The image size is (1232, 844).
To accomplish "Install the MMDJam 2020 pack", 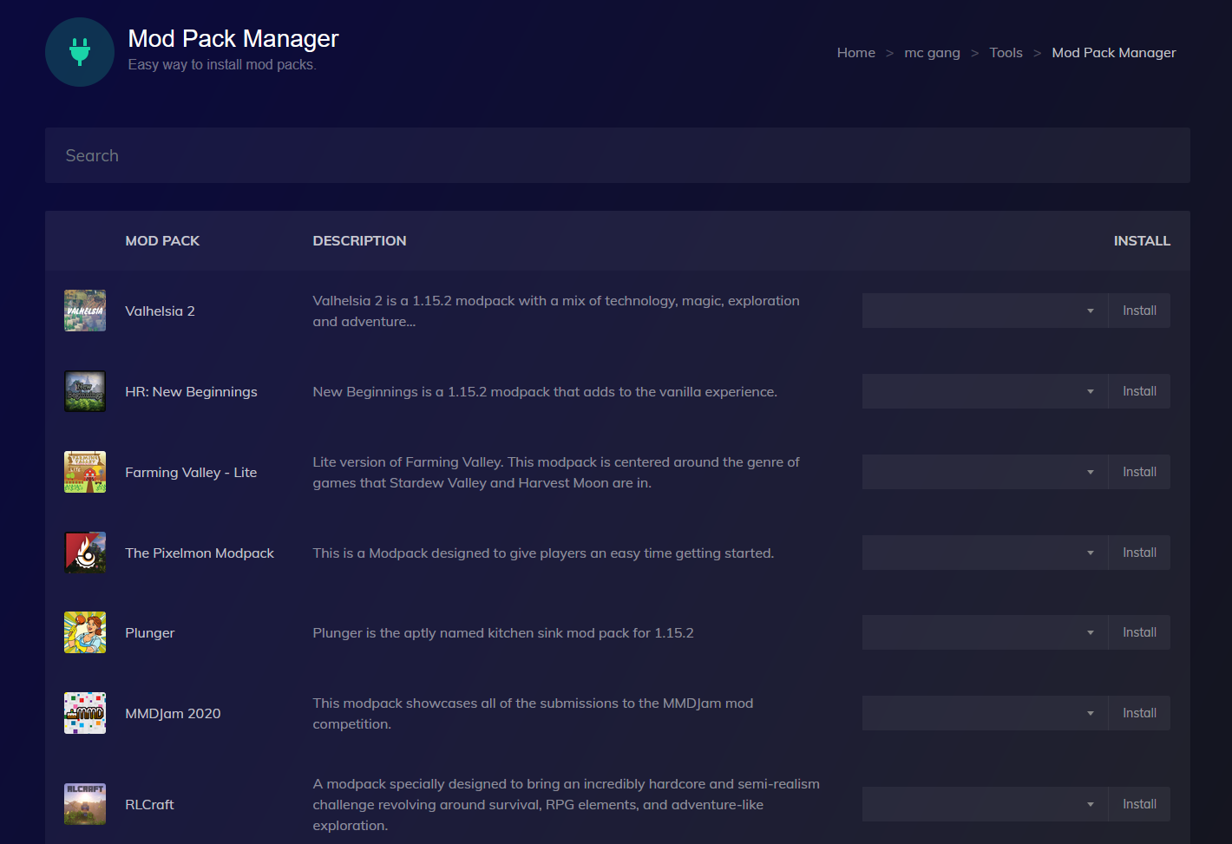I will tap(1139, 713).
